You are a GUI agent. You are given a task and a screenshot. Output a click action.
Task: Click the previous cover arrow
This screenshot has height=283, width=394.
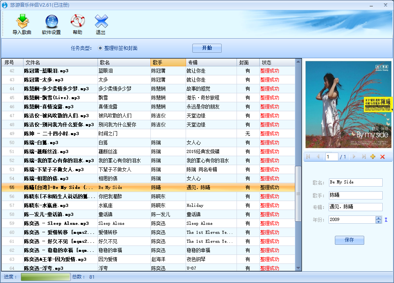(318, 156)
